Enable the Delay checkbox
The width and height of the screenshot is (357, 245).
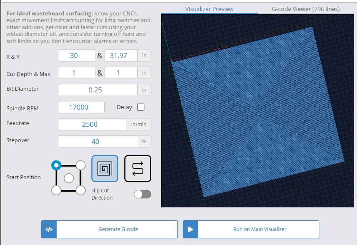[141, 107]
